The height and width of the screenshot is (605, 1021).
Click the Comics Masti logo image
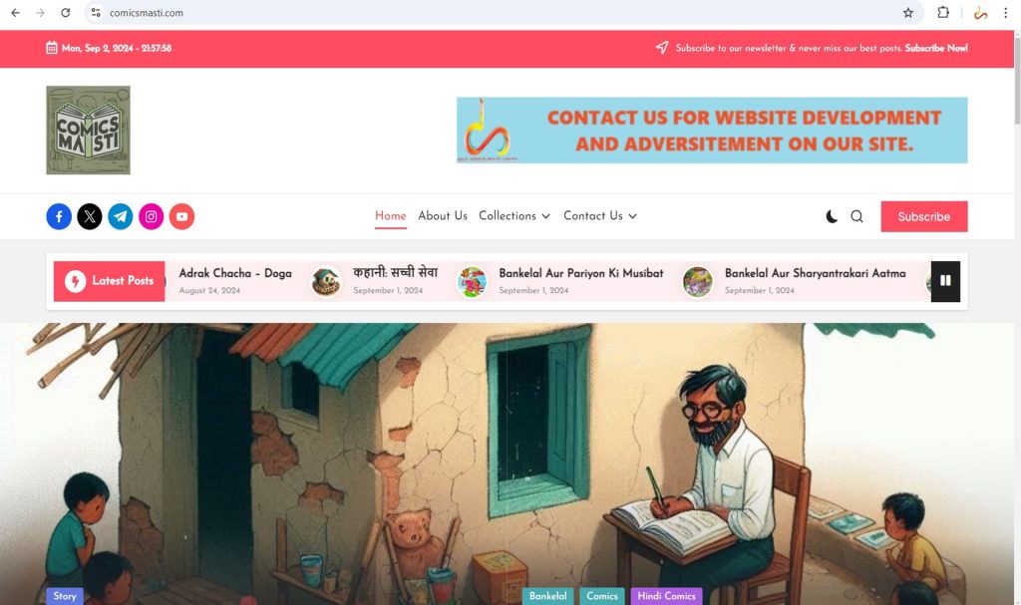click(88, 131)
